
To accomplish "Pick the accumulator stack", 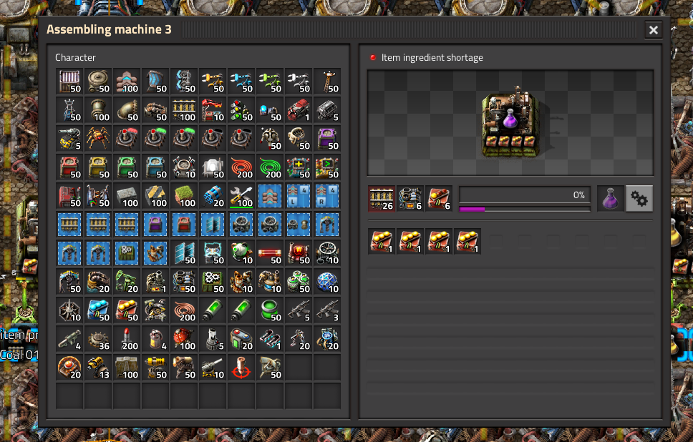I will click(x=213, y=253).
